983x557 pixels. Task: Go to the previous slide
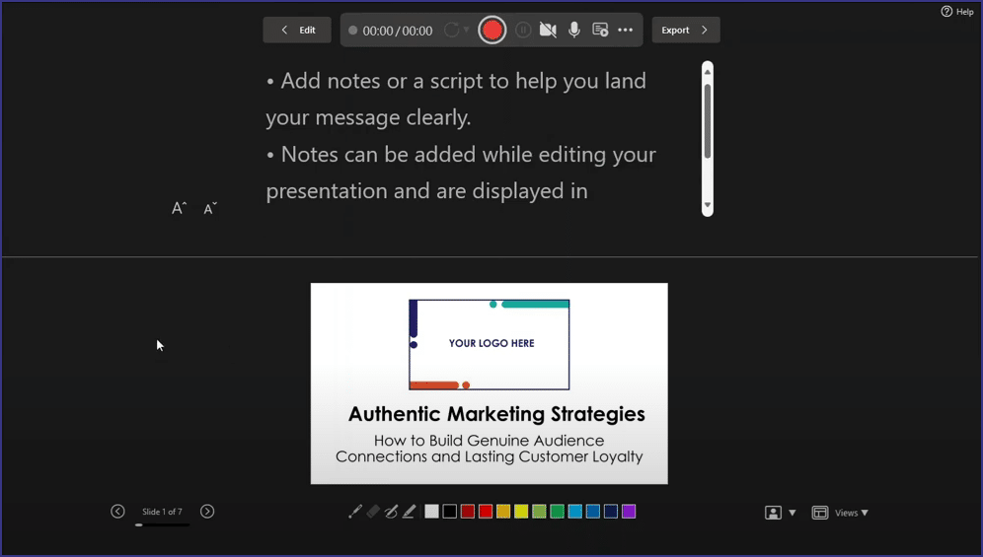[x=117, y=512]
